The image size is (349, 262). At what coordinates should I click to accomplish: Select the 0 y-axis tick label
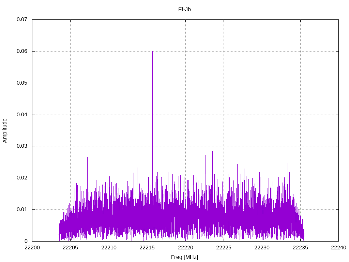[26, 241]
